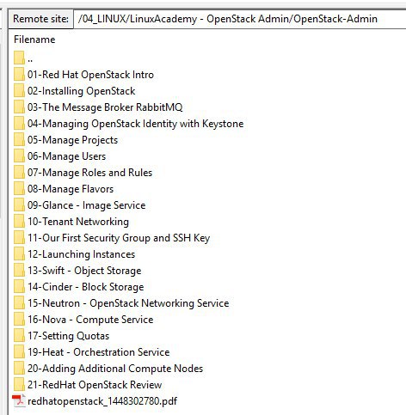The image size is (406, 415).
Task: Click folder icon for 15-Neutron Networking Service
Action: pos(19,303)
